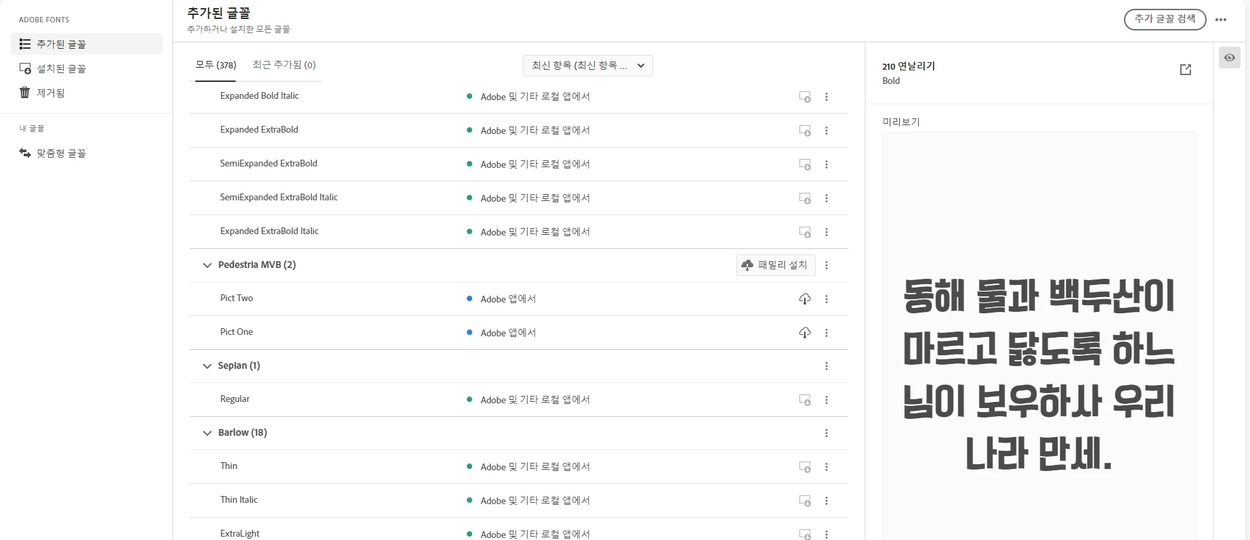Screen dimensions: 1250x540
Task: Install the SemiExpanded ExtraBold font
Action: [x=805, y=164]
